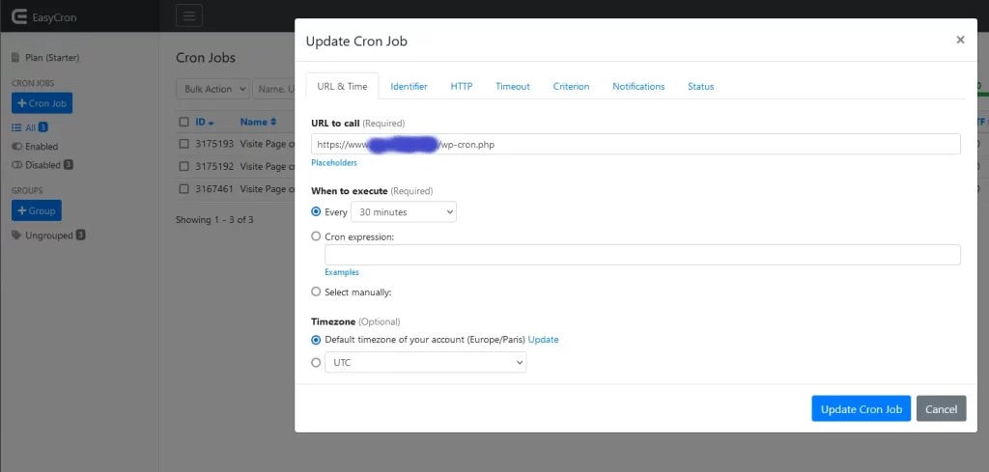Select the URL & Time tab
The width and height of the screenshot is (989, 472).
click(x=342, y=86)
